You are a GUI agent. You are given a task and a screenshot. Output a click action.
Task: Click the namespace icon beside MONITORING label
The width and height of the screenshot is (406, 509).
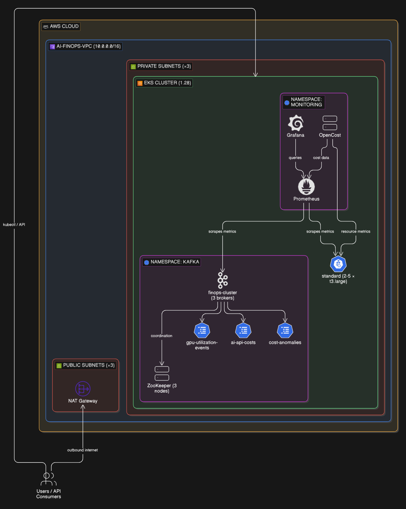click(287, 103)
